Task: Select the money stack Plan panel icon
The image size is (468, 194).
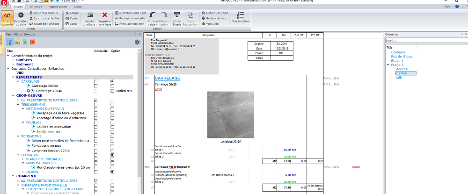Action: coord(18,42)
